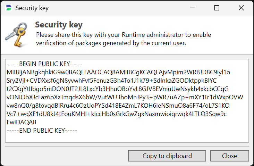Place cursor in key line starting with MIIBIjANBgkqhkiG9w0
Screen dimensions: 254x166
(118, 72)
